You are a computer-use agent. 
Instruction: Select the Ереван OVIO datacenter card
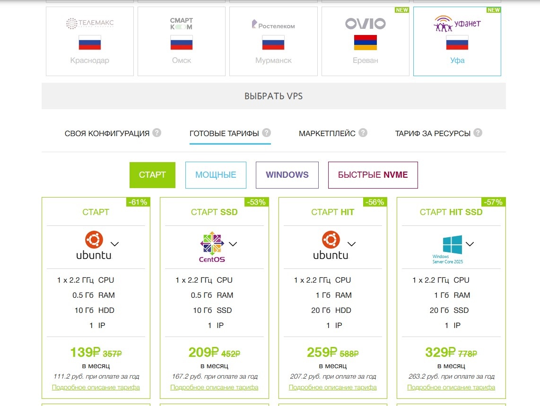coord(365,41)
